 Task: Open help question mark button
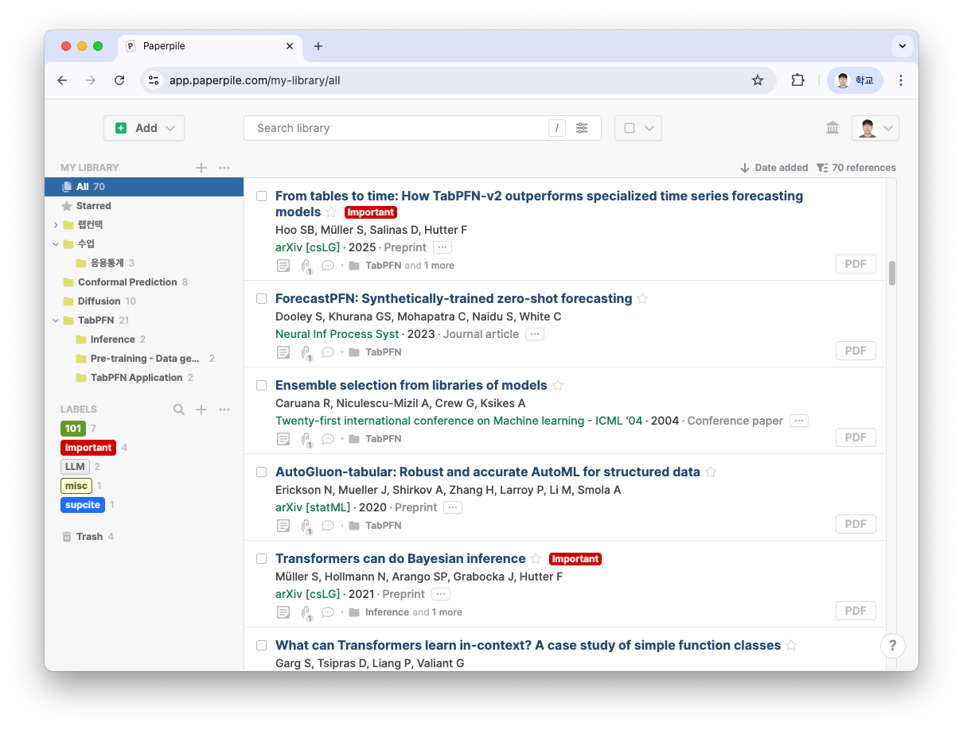[x=893, y=645]
